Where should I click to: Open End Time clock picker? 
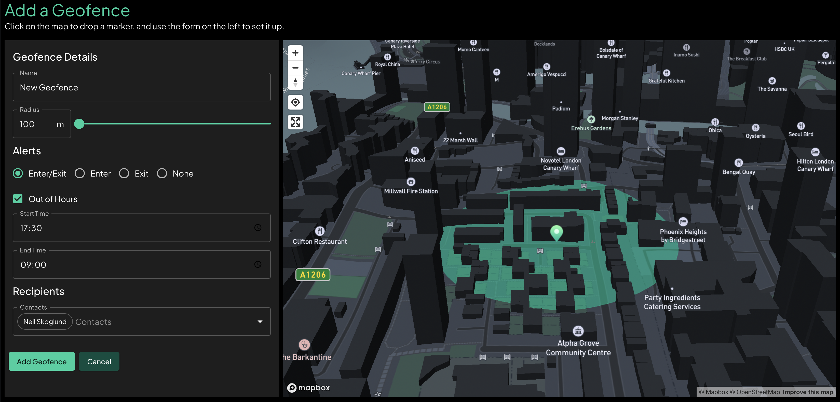[x=258, y=264]
